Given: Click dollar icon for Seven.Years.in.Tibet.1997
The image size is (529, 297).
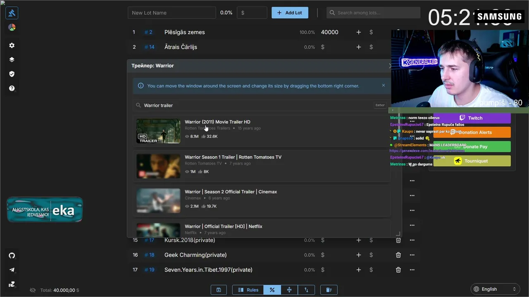Looking at the screenshot, I should point(371,270).
